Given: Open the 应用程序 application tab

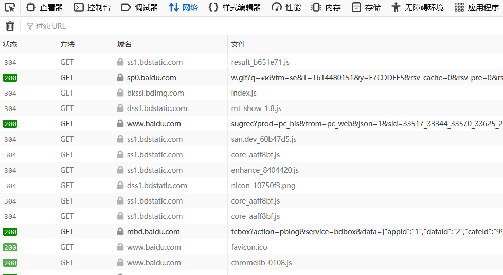Looking at the screenshot, I should pos(477,7).
